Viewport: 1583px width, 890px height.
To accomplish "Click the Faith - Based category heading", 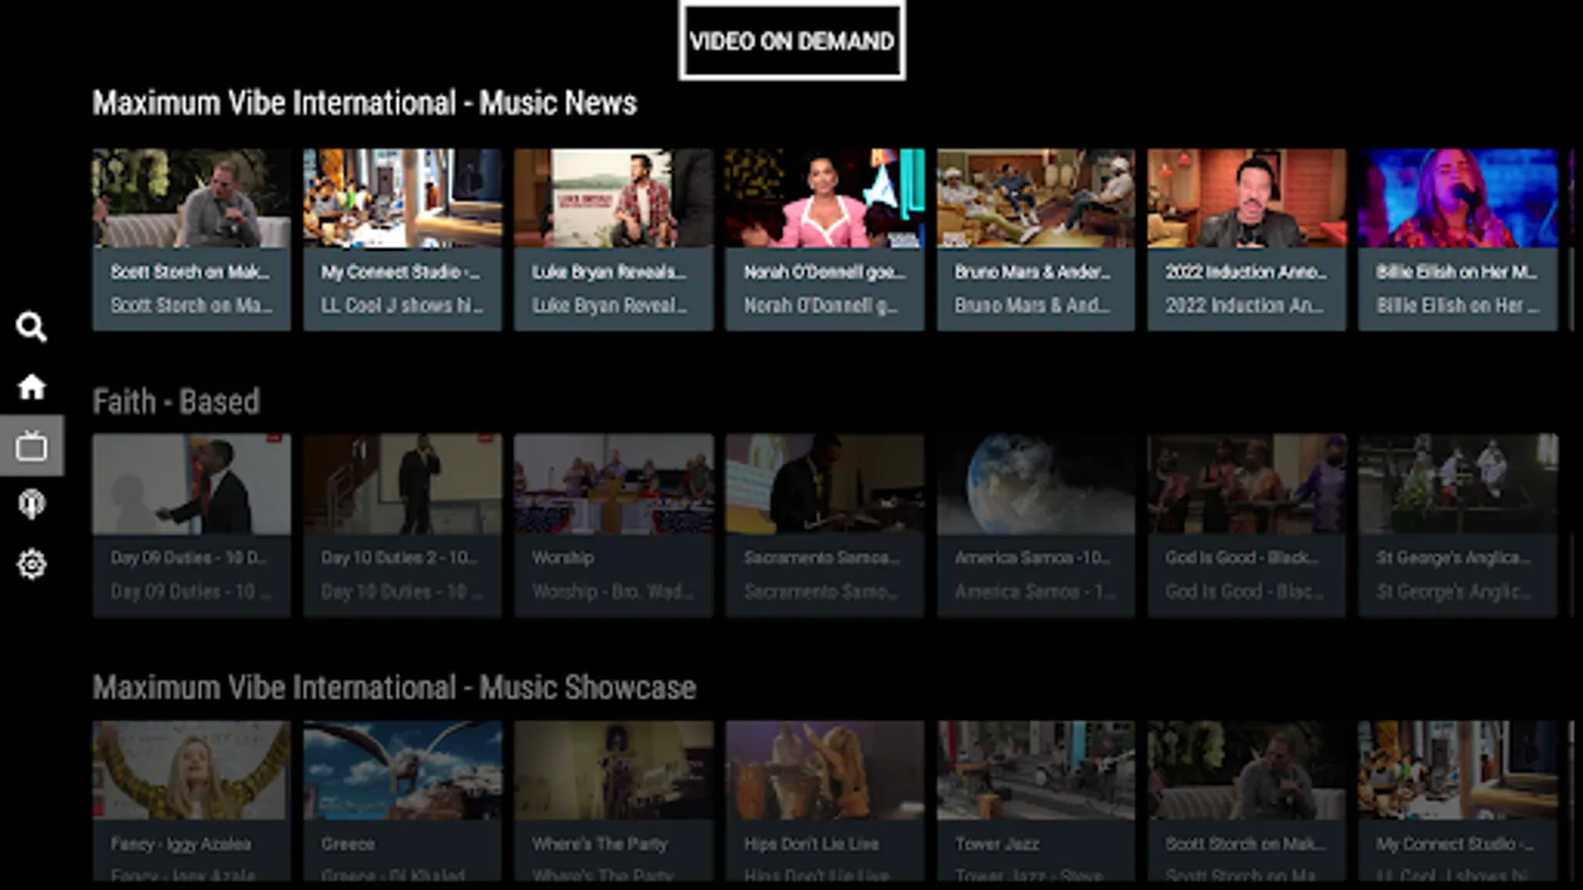I will [x=176, y=401].
